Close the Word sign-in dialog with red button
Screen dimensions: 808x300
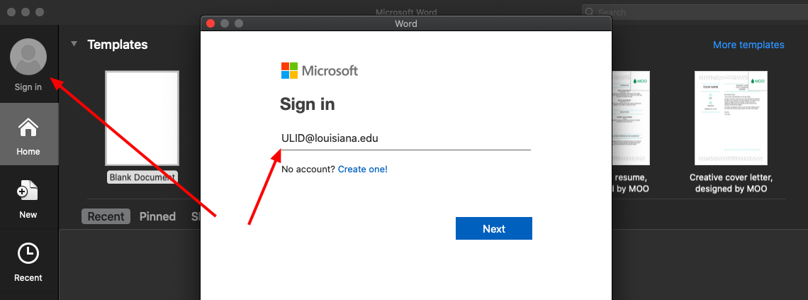211,23
